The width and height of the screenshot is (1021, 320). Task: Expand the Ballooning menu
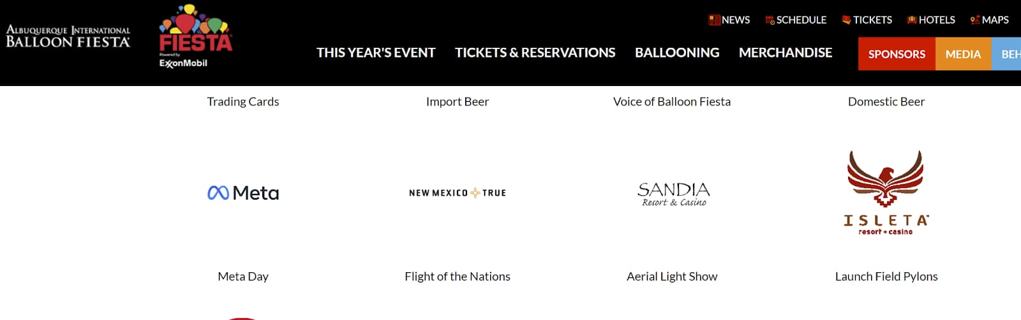677,53
